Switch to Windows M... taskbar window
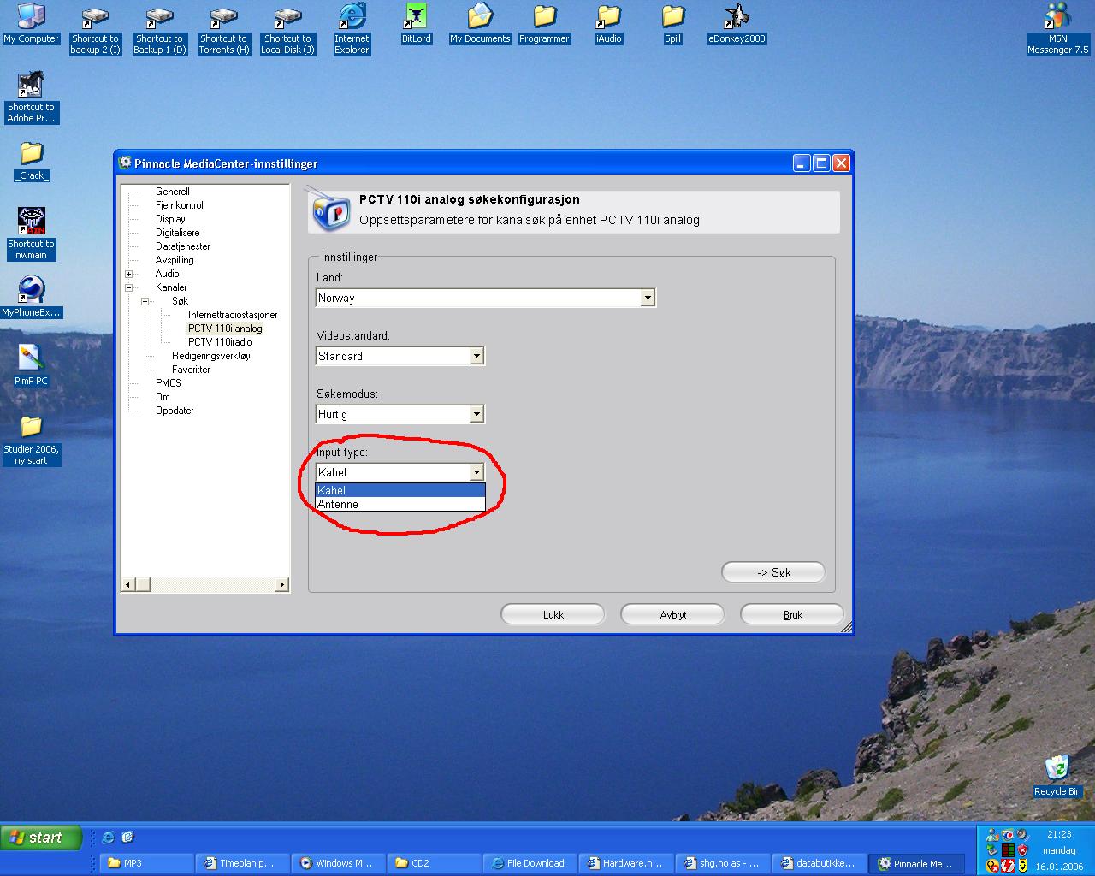Viewport: 1095px width, 876px height. coord(338,863)
